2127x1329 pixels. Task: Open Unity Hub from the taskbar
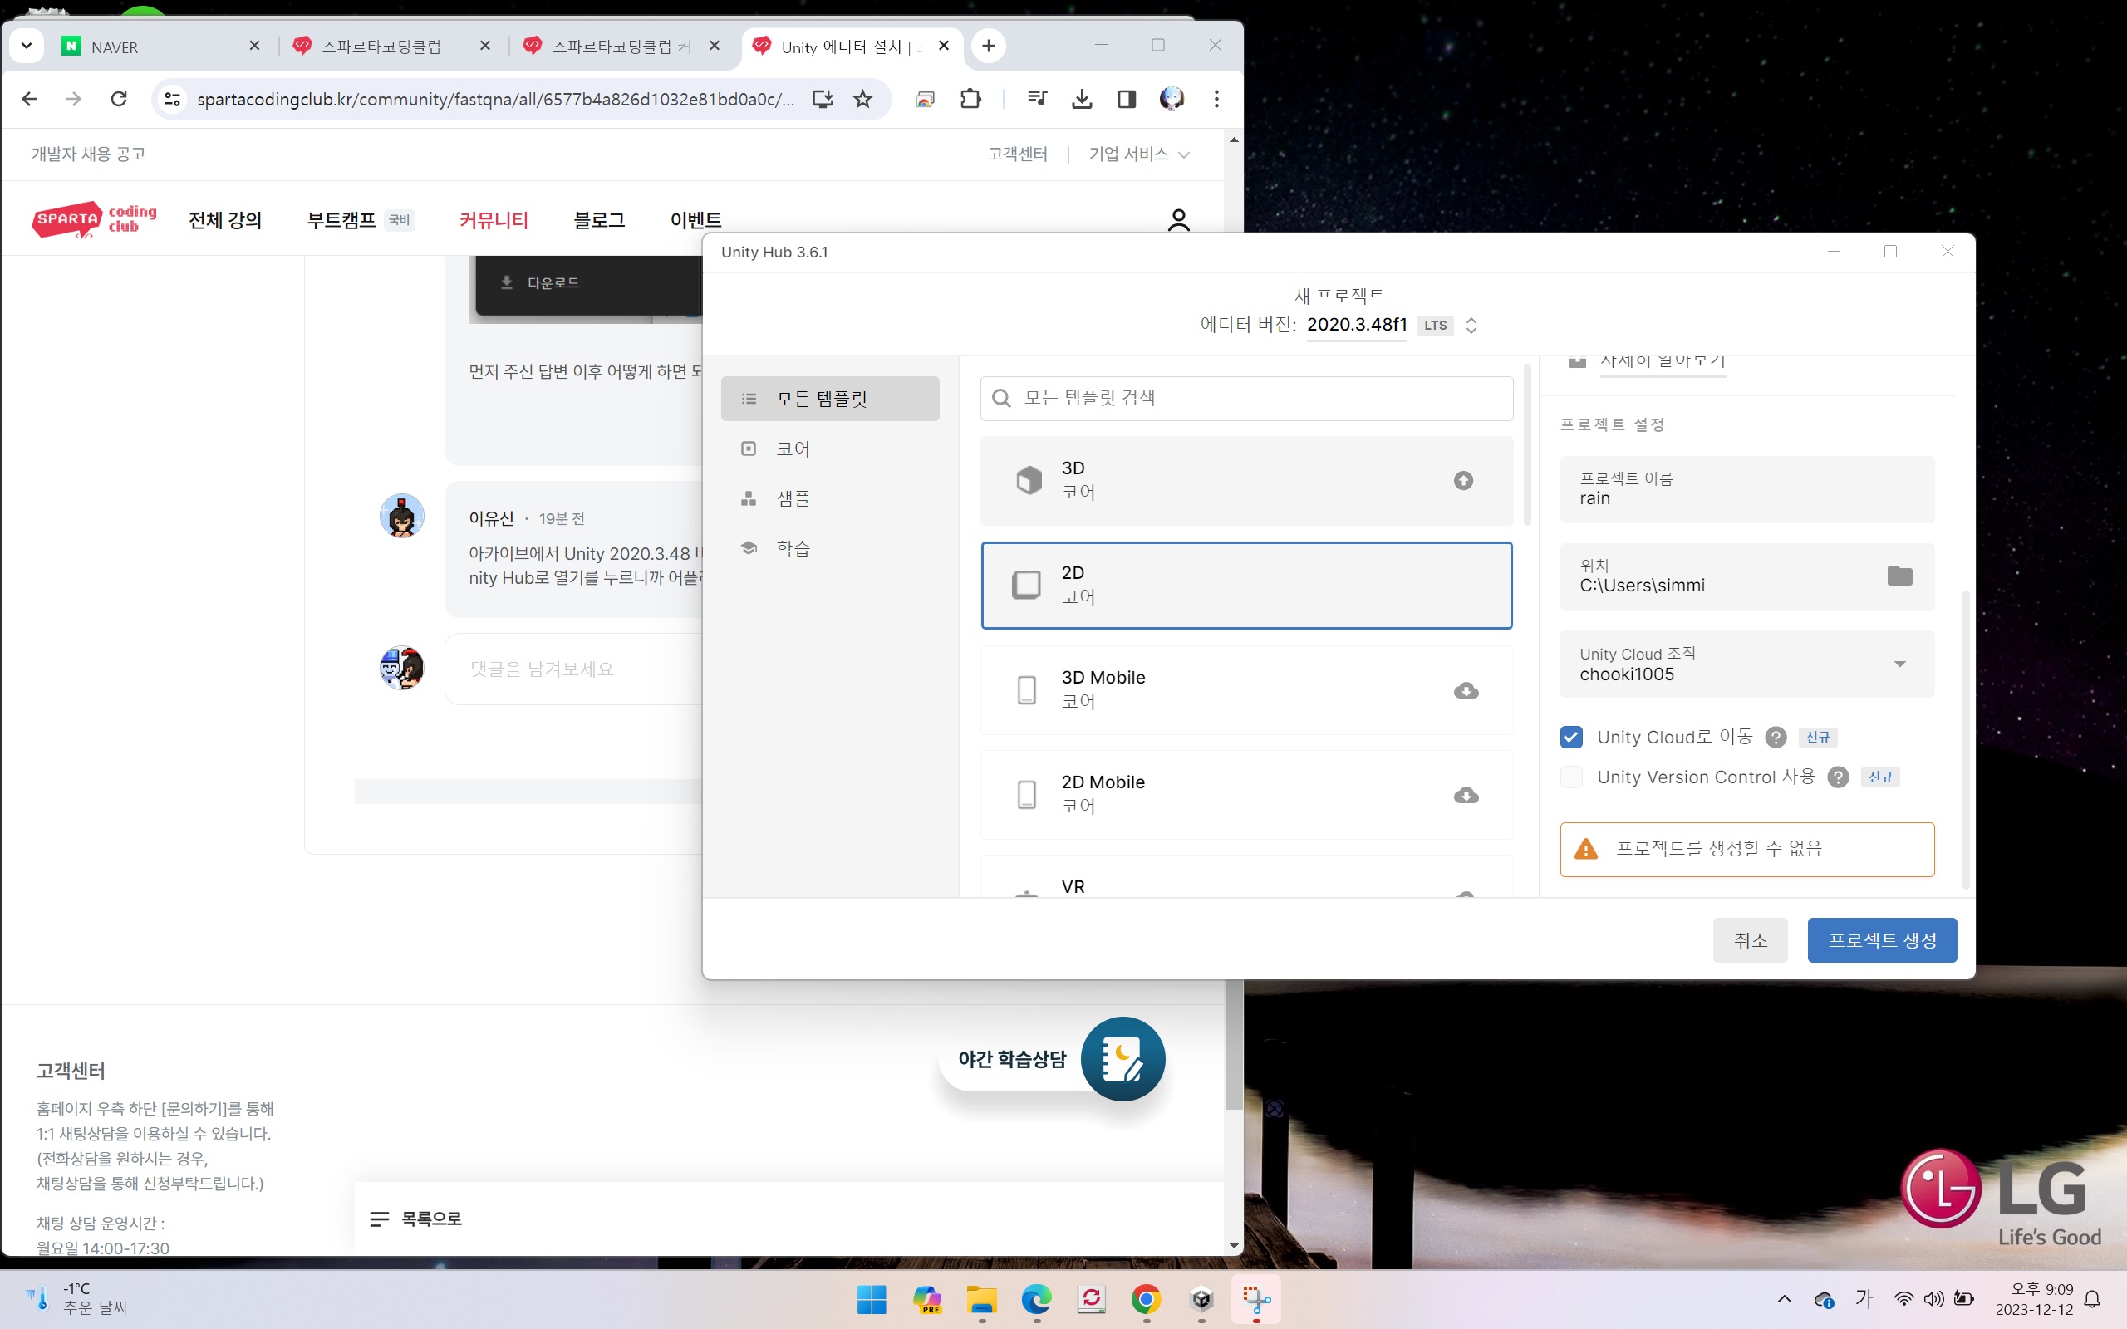[x=1201, y=1299]
